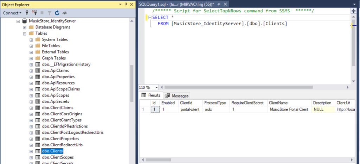Open the Connect dropdown menu
The width and height of the screenshot is (360, 164).
click(x=12, y=13)
